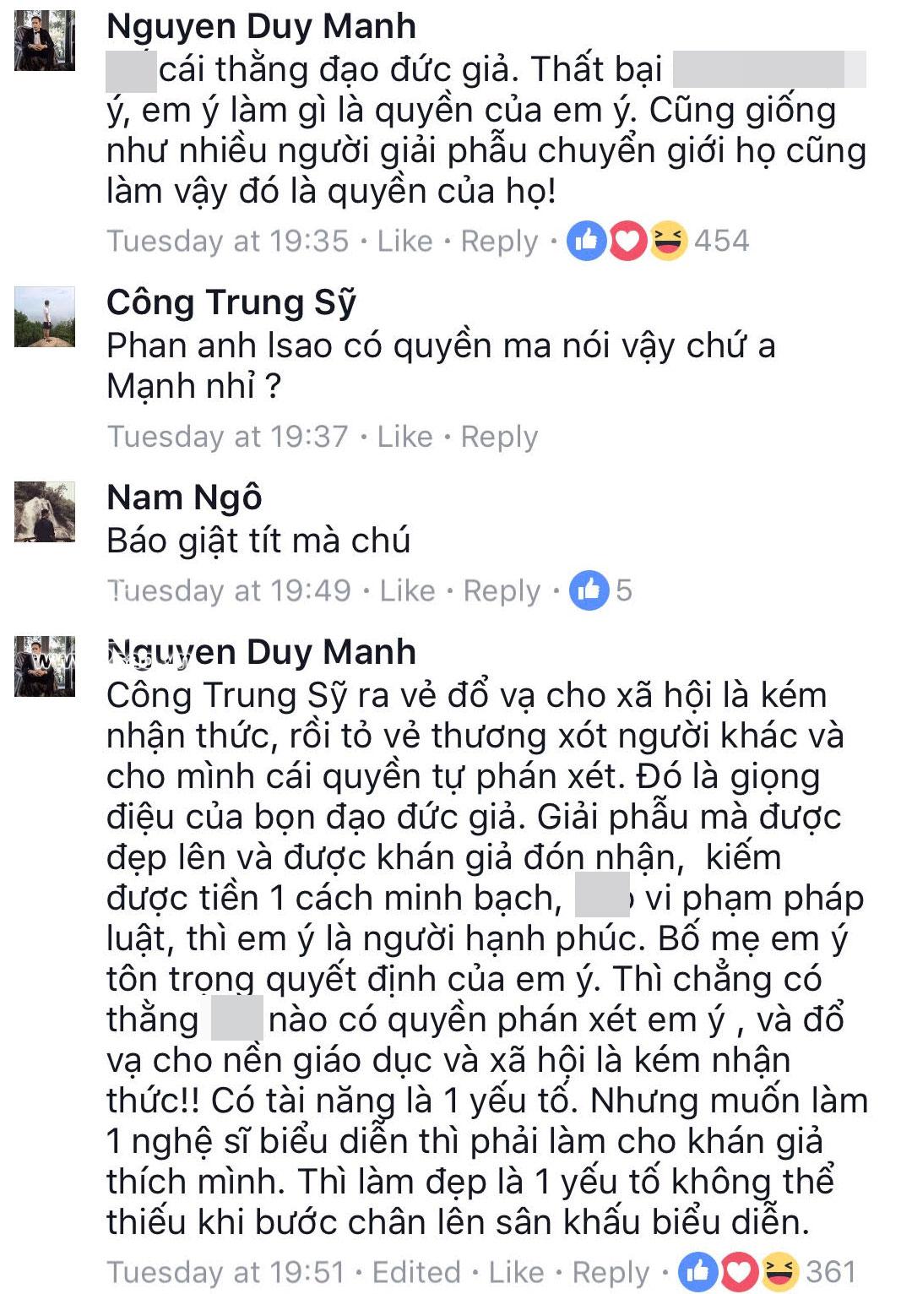
Task: Like the comment posted Tuesday at 19:51
Action: click(x=516, y=1272)
